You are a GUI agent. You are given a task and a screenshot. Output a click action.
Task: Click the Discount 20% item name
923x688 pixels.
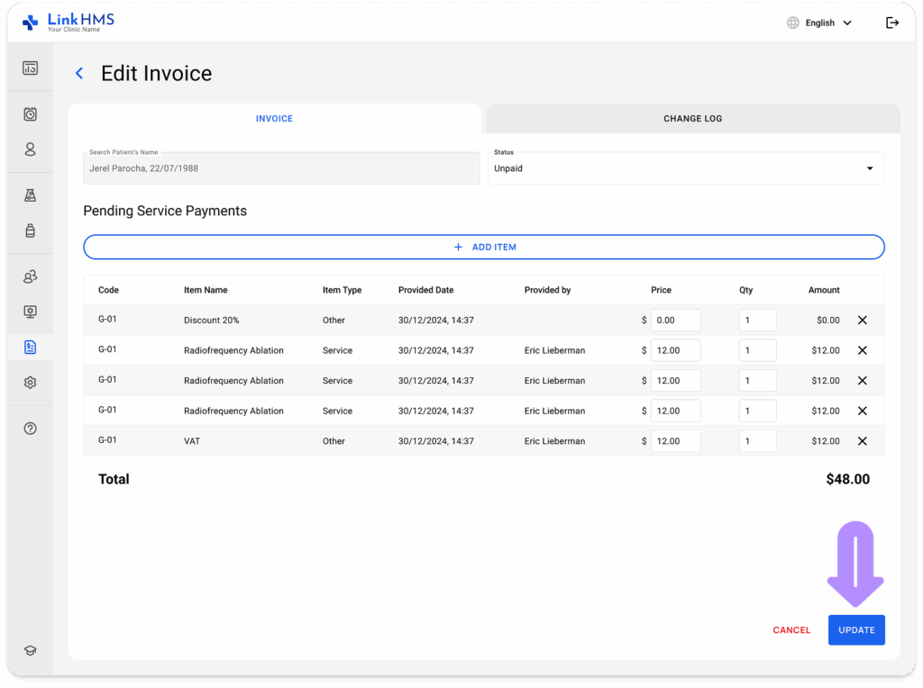211,321
